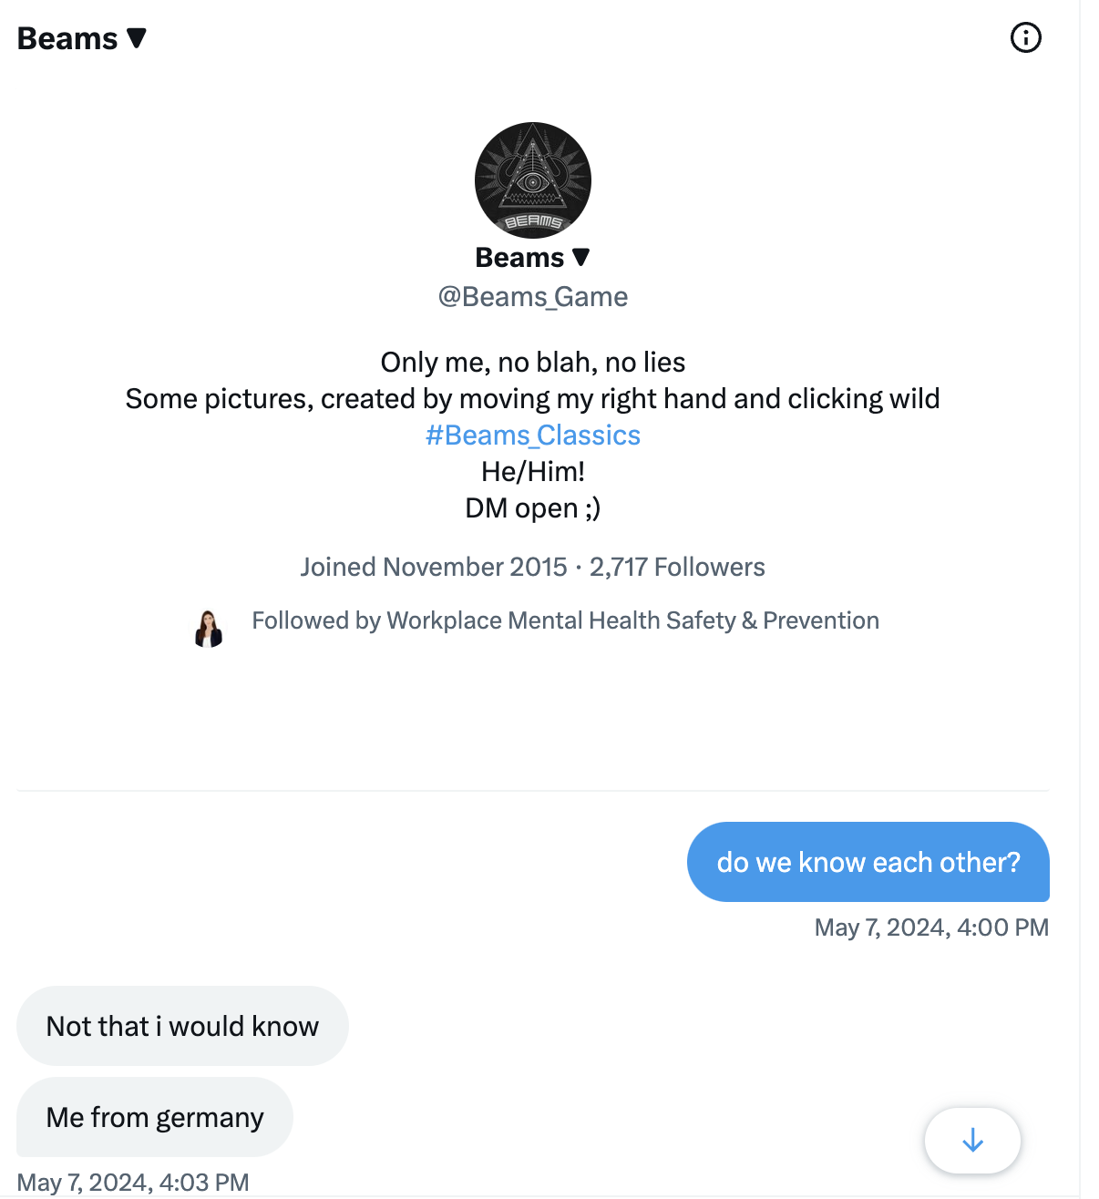Open the #Beams_Classics hashtag link
The image size is (1099, 1199).
pyautogui.click(x=533, y=436)
